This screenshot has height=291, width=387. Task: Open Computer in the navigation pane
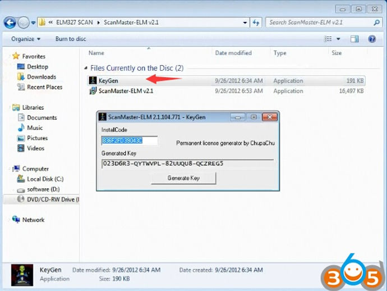pos(35,169)
